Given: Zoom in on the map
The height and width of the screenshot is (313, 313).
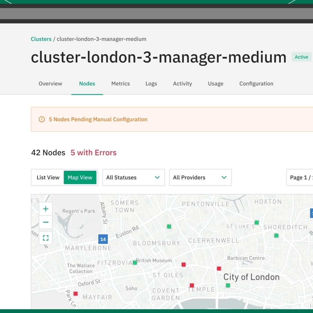Looking at the screenshot, I should (x=46, y=209).
